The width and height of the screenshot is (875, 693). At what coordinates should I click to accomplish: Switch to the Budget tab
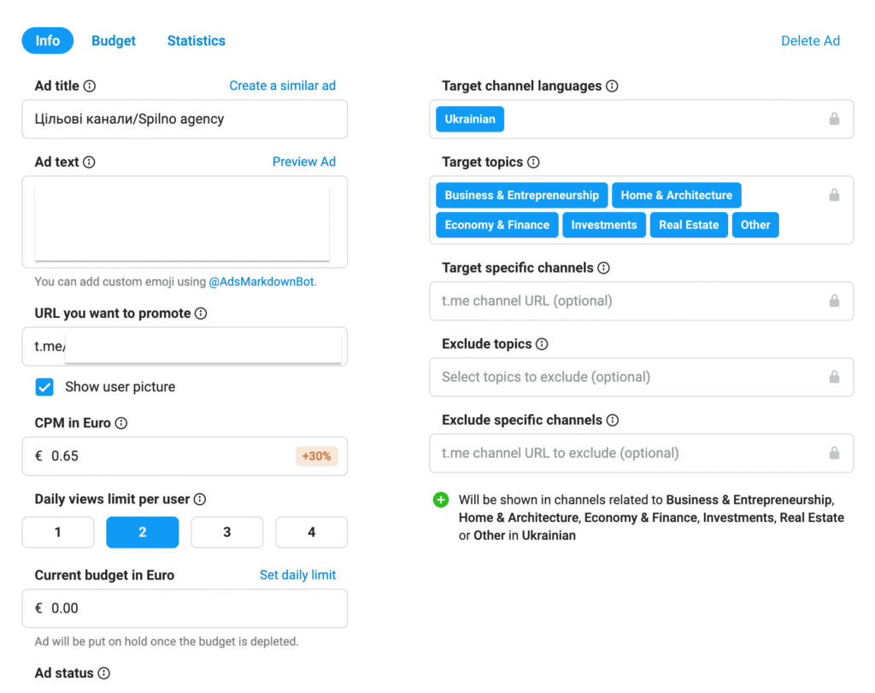114,41
